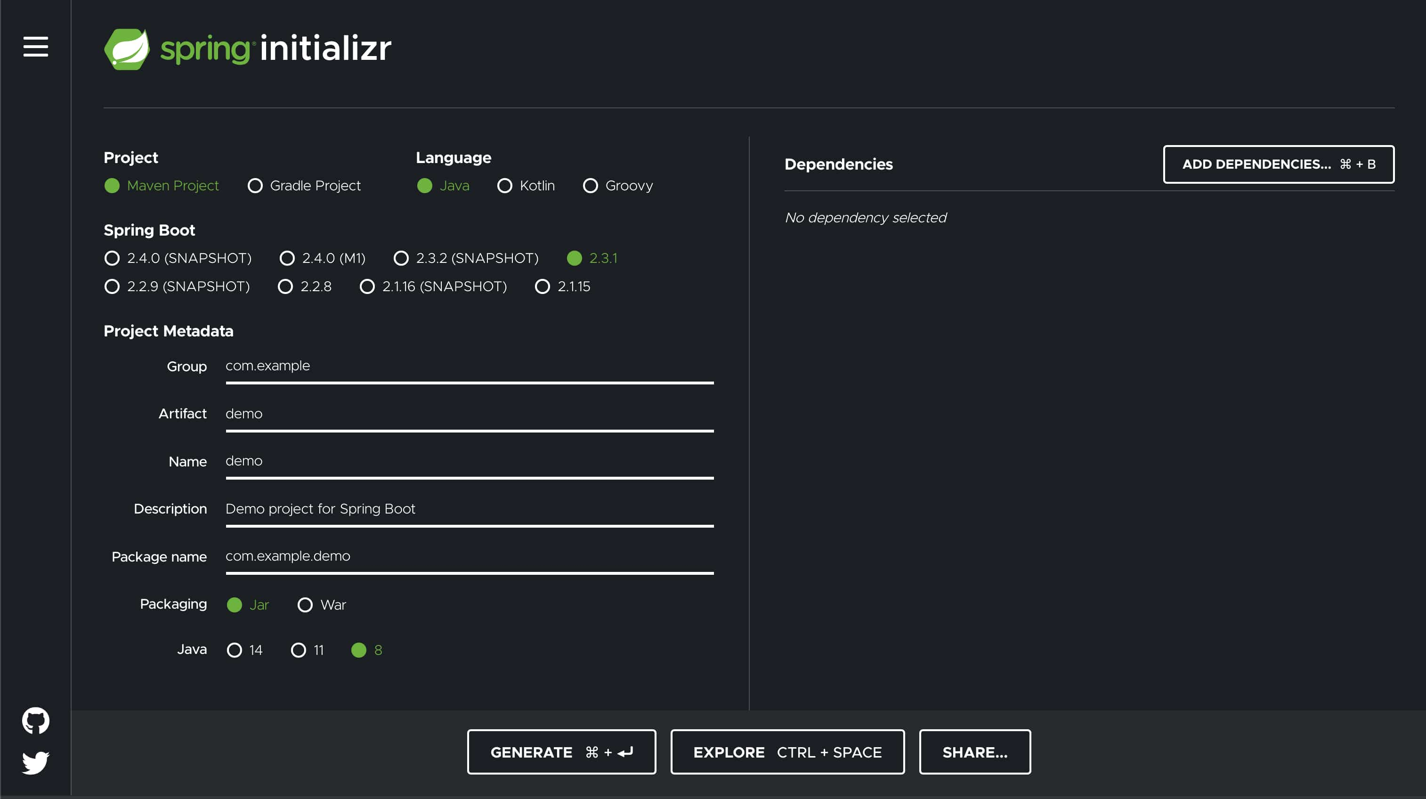Click the Project Metadata heading
This screenshot has width=1426, height=799.
tap(168, 331)
